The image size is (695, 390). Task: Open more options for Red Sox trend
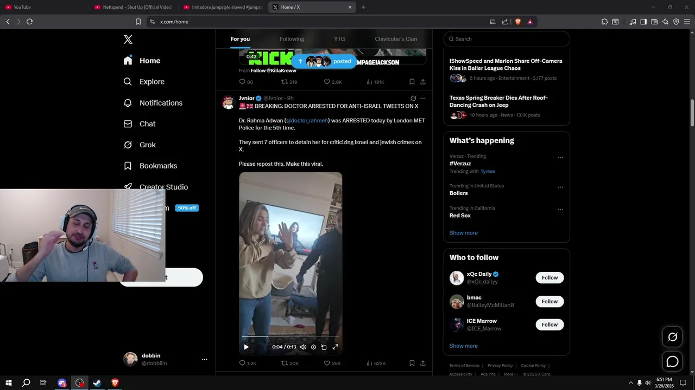(560, 210)
